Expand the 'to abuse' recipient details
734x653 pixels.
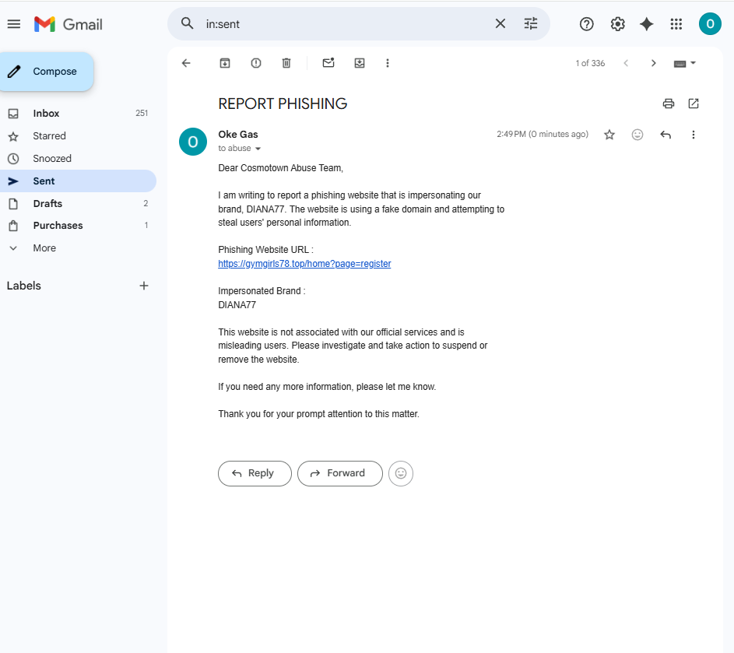pos(258,149)
